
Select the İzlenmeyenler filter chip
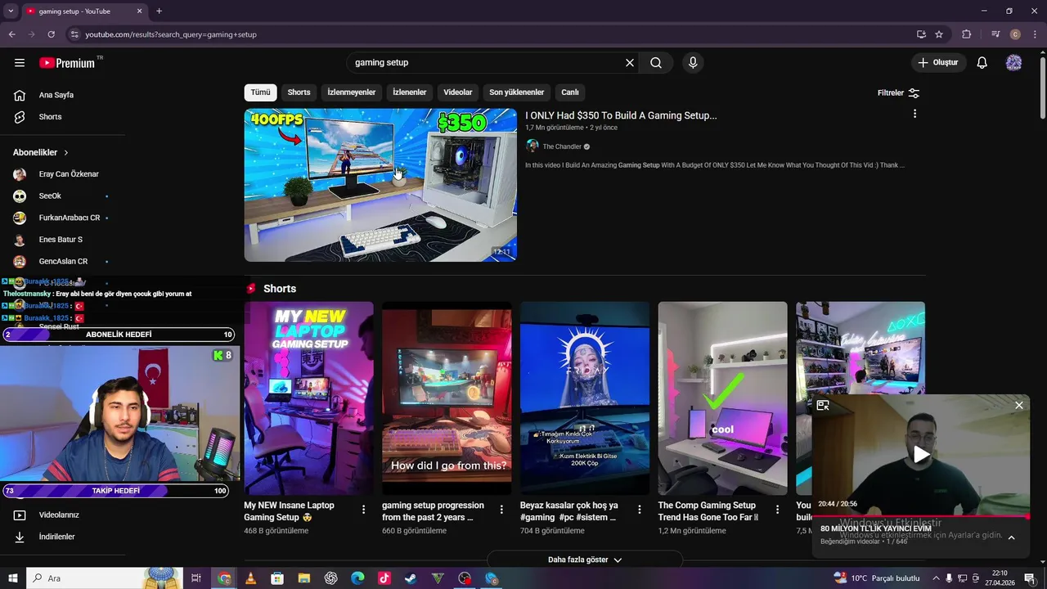pyautogui.click(x=352, y=92)
